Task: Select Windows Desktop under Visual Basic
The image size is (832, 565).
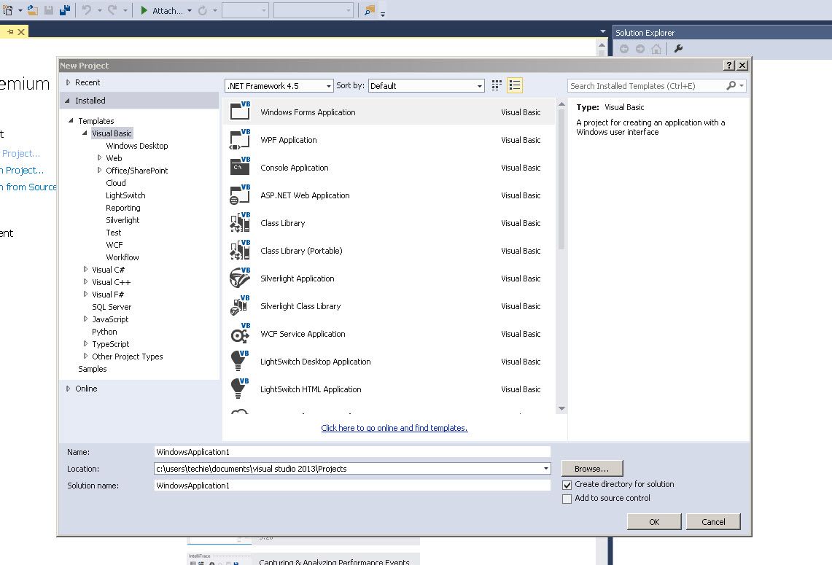Action: click(136, 145)
